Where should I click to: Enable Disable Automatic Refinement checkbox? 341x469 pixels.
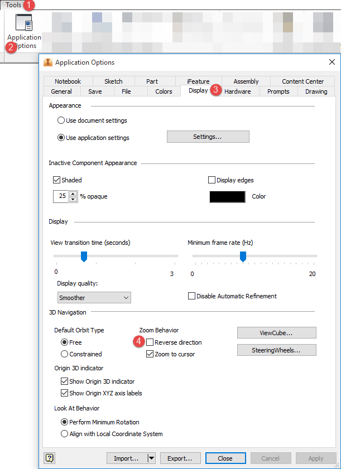coord(191,296)
